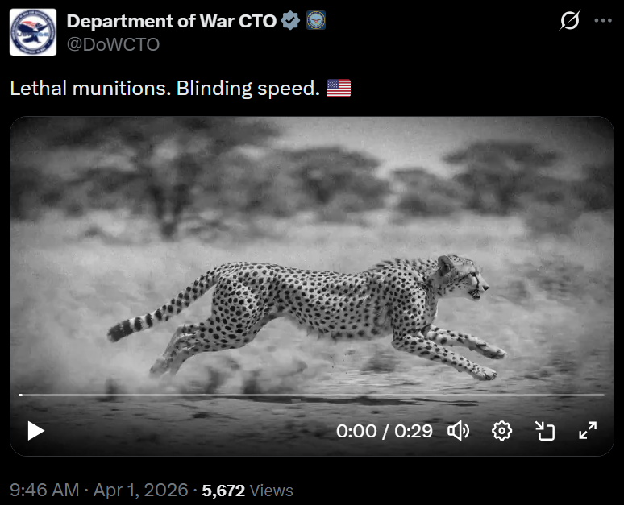The image size is (624, 505).
Task: Open video settings gear
Action: [x=502, y=431]
